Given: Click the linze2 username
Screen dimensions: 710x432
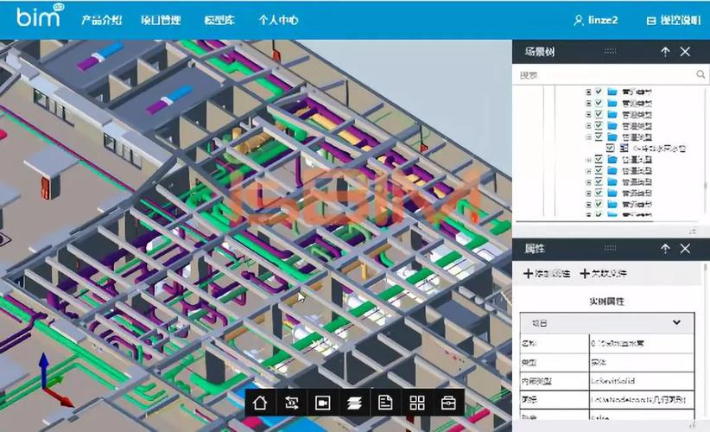Looking at the screenshot, I should 603,21.
